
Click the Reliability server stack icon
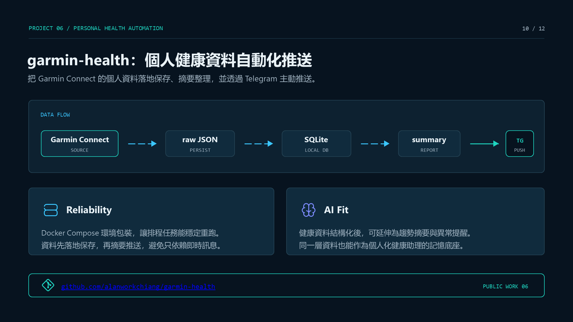(x=50, y=210)
